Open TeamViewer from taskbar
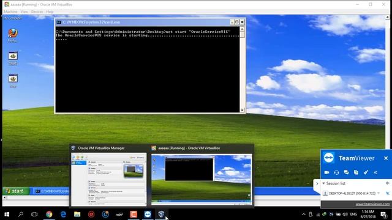The height and width of the screenshot is (220, 392). click(148, 215)
